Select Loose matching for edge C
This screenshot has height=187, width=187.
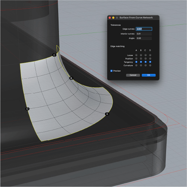point(145,55)
